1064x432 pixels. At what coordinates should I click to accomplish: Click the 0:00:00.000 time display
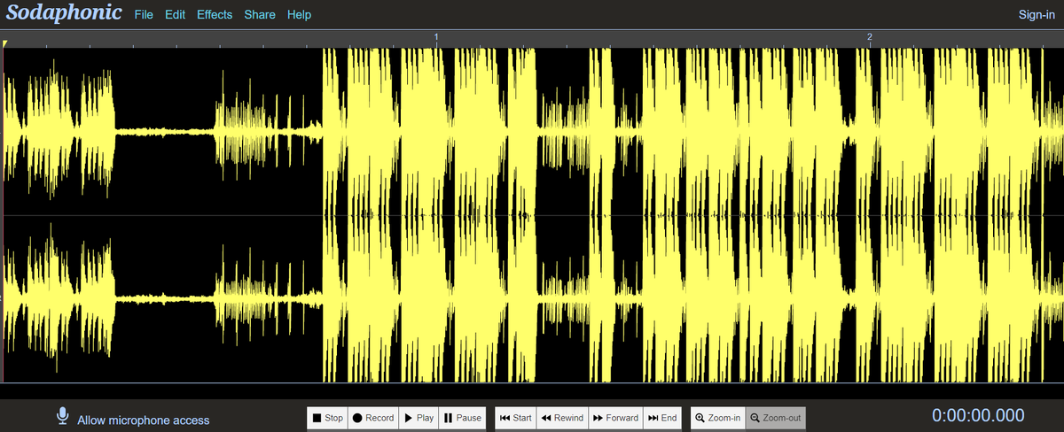[x=978, y=415]
